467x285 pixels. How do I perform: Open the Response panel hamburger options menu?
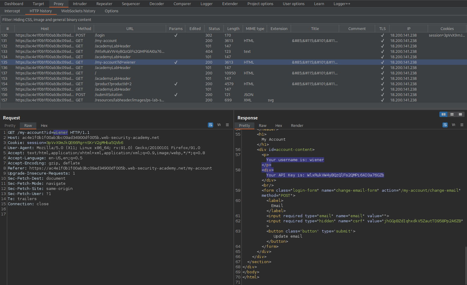(462, 125)
